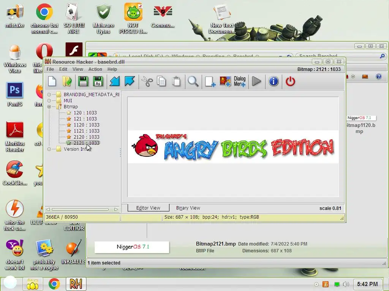Select the MUI folder label in the tree
This screenshot has width=389, height=291.
pyautogui.click(x=68, y=101)
